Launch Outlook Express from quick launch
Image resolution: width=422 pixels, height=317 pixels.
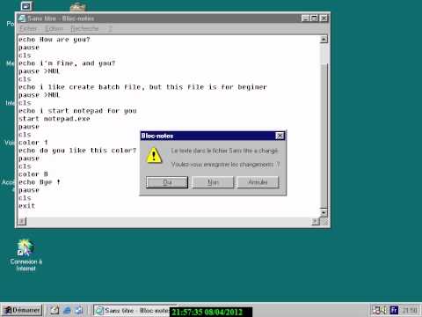(79, 310)
